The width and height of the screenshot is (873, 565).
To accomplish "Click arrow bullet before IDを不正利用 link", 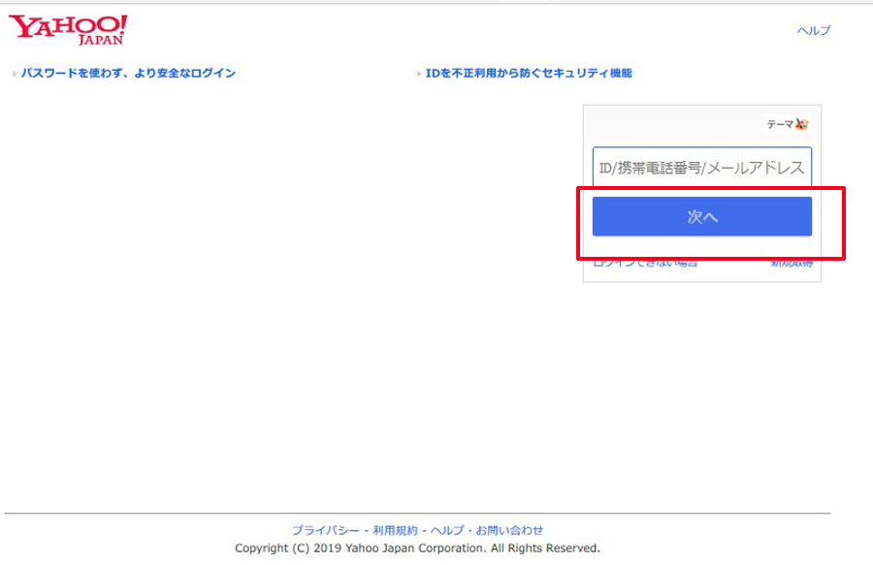I will [419, 74].
